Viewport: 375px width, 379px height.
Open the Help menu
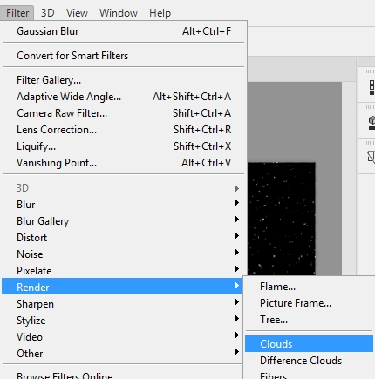point(160,13)
